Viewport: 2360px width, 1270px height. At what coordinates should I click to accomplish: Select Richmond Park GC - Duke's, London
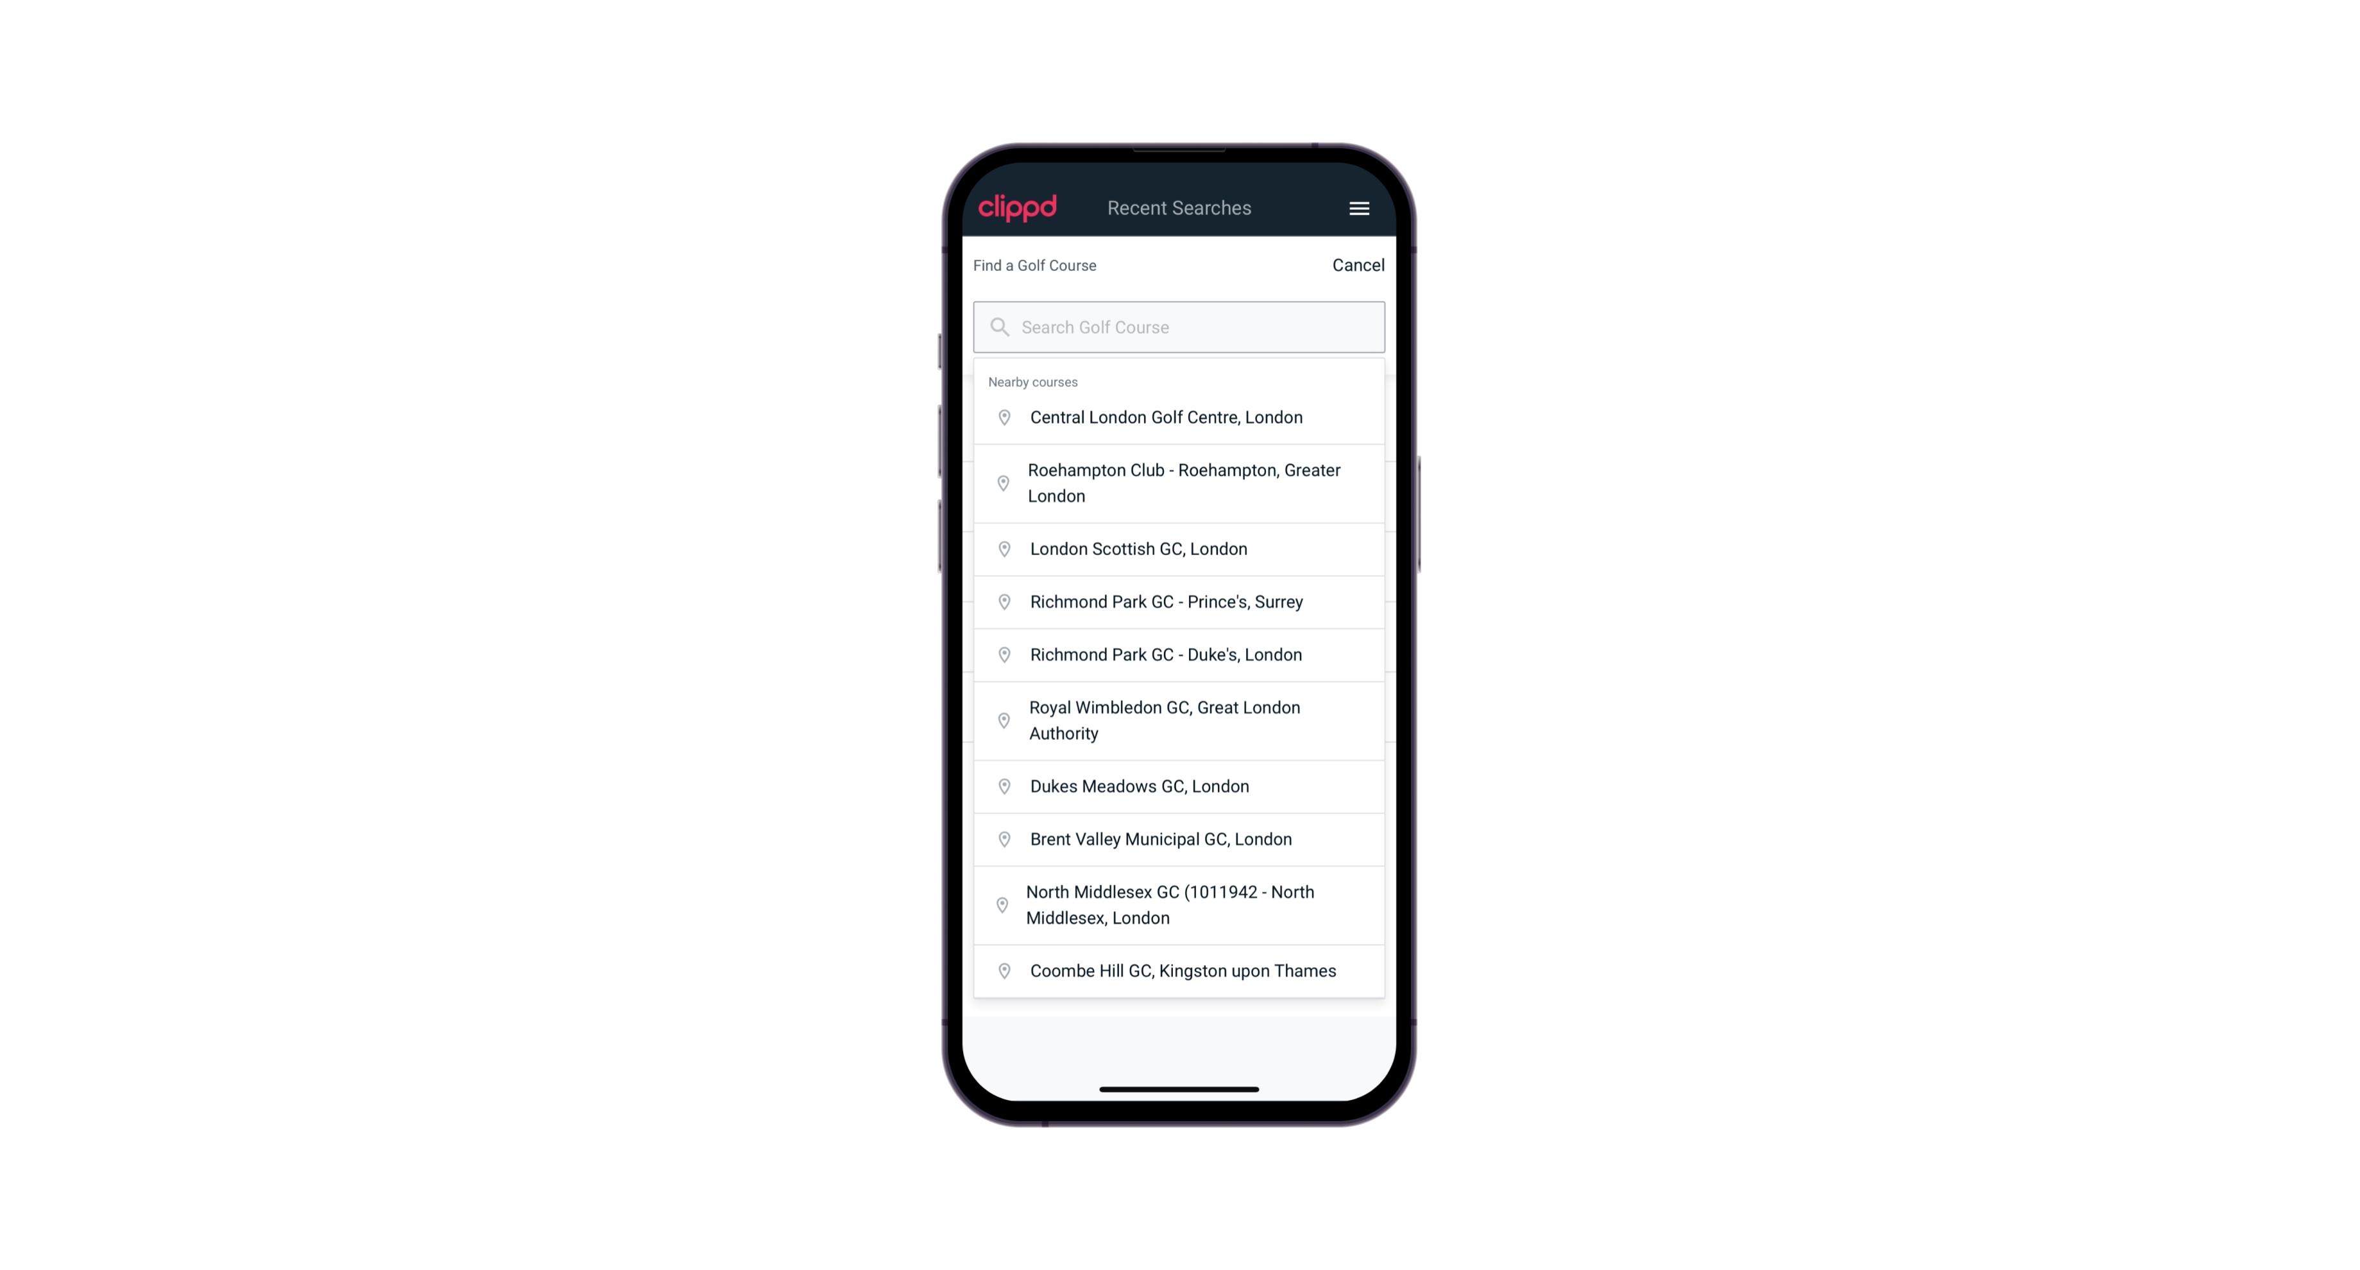tap(1179, 654)
